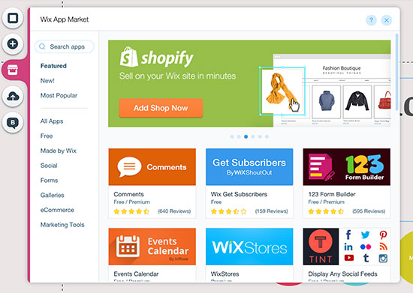This screenshot has height=293, width=413.
Task: Click Display Any Social Feeds title
Action: pos(342,274)
